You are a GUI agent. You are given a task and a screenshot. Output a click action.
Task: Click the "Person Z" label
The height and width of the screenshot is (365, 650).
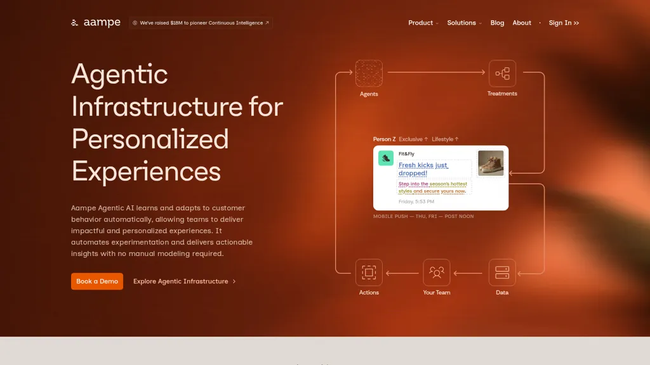(x=384, y=139)
